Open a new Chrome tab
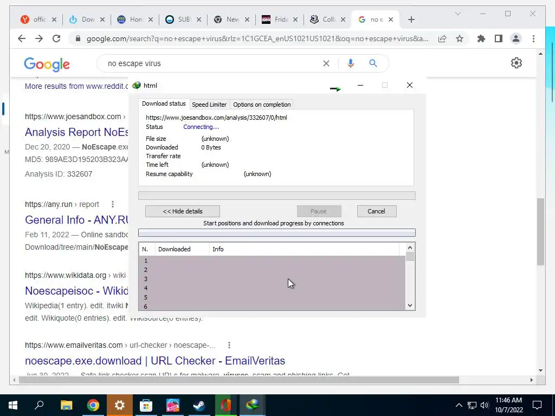 [x=411, y=19]
